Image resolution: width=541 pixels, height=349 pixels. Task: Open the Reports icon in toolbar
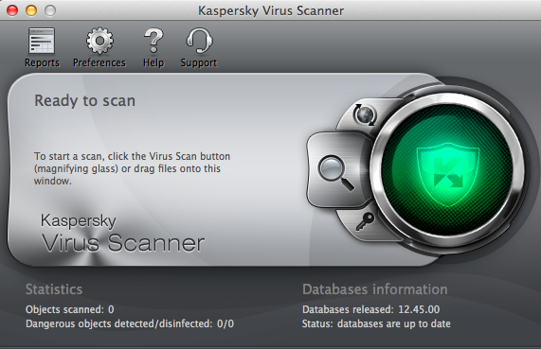42,47
